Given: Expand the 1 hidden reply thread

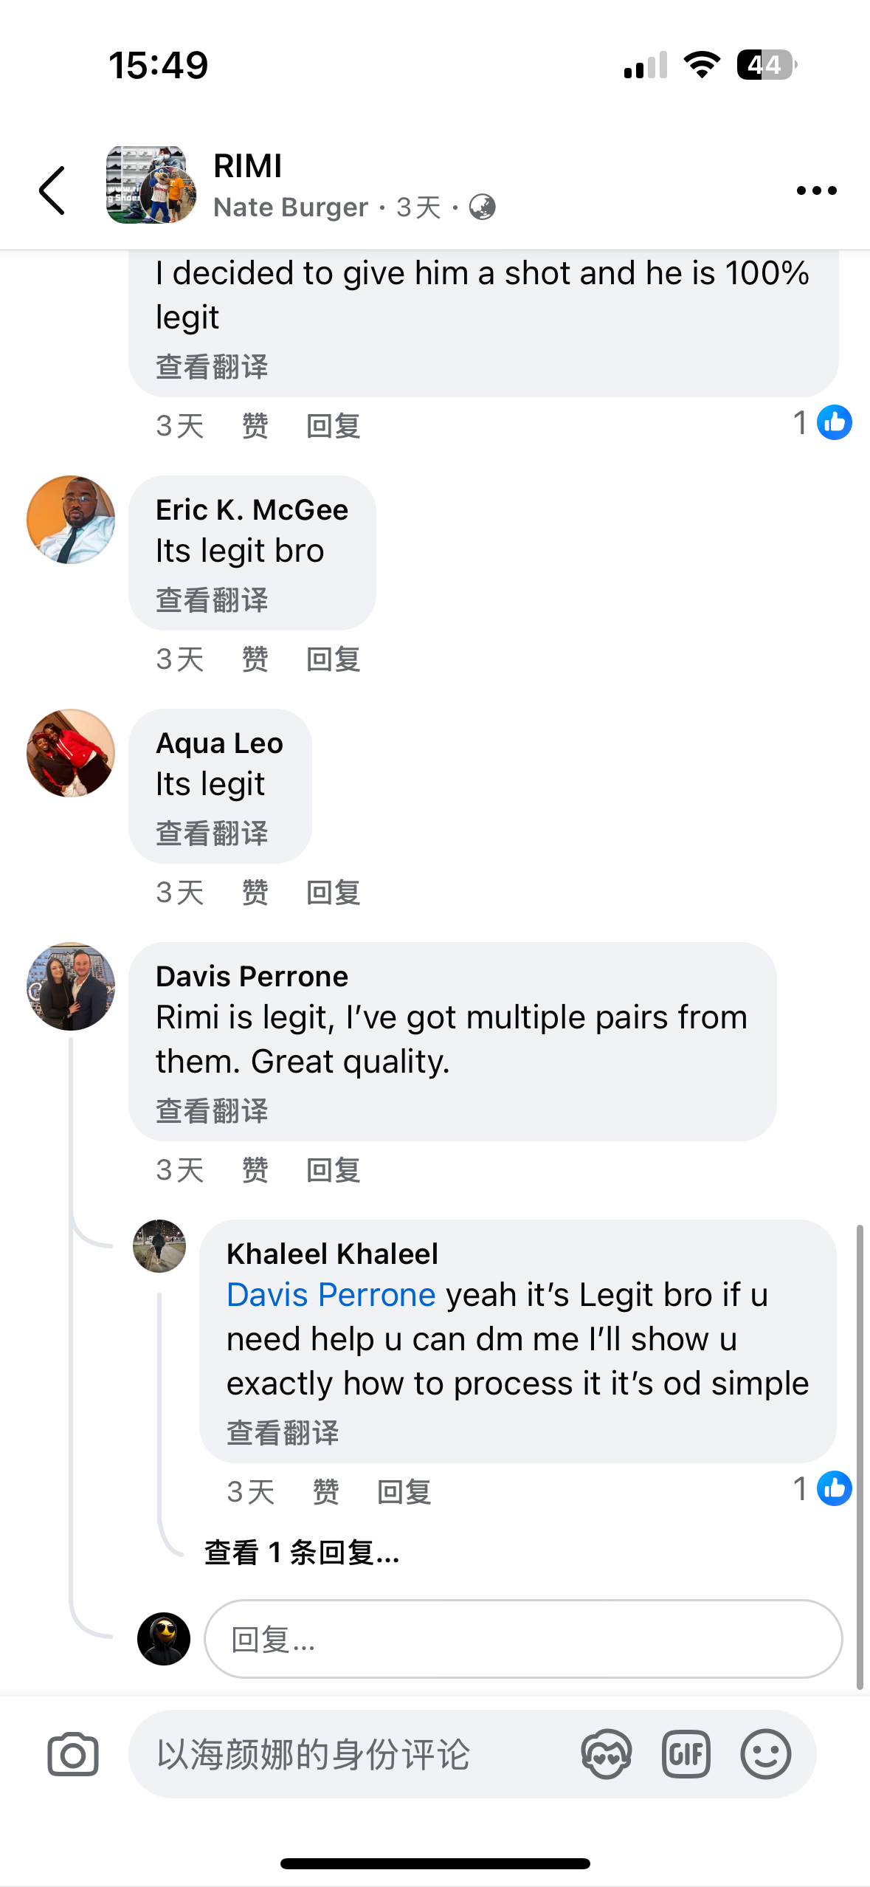Looking at the screenshot, I should point(302,1553).
